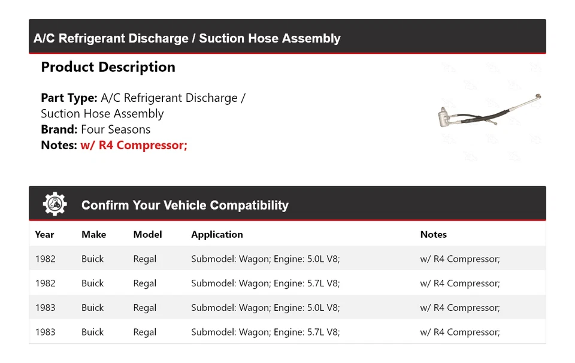Click the gear compatibility icon
575x363 pixels.
click(x=55, y=205)
